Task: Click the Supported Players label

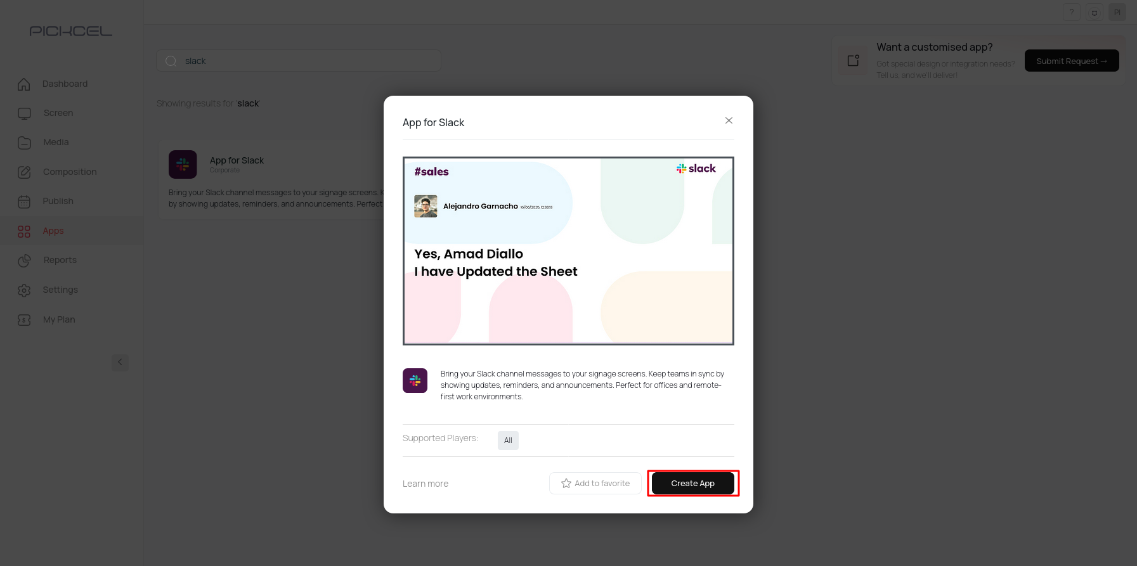Action: (440, 438)
